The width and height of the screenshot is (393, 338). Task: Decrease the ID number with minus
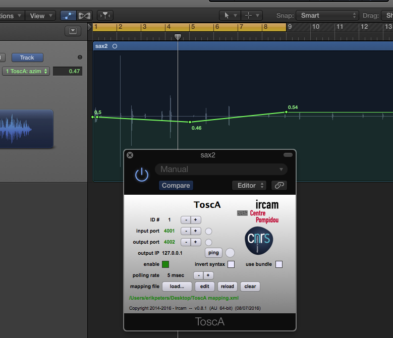(x=186, y=220)
